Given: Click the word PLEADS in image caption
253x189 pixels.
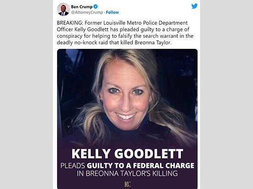Looking at the screenshot, I should (x=73, y=165).
